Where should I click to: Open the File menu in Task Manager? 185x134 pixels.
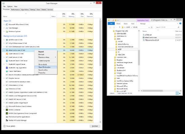coord(4,6)
